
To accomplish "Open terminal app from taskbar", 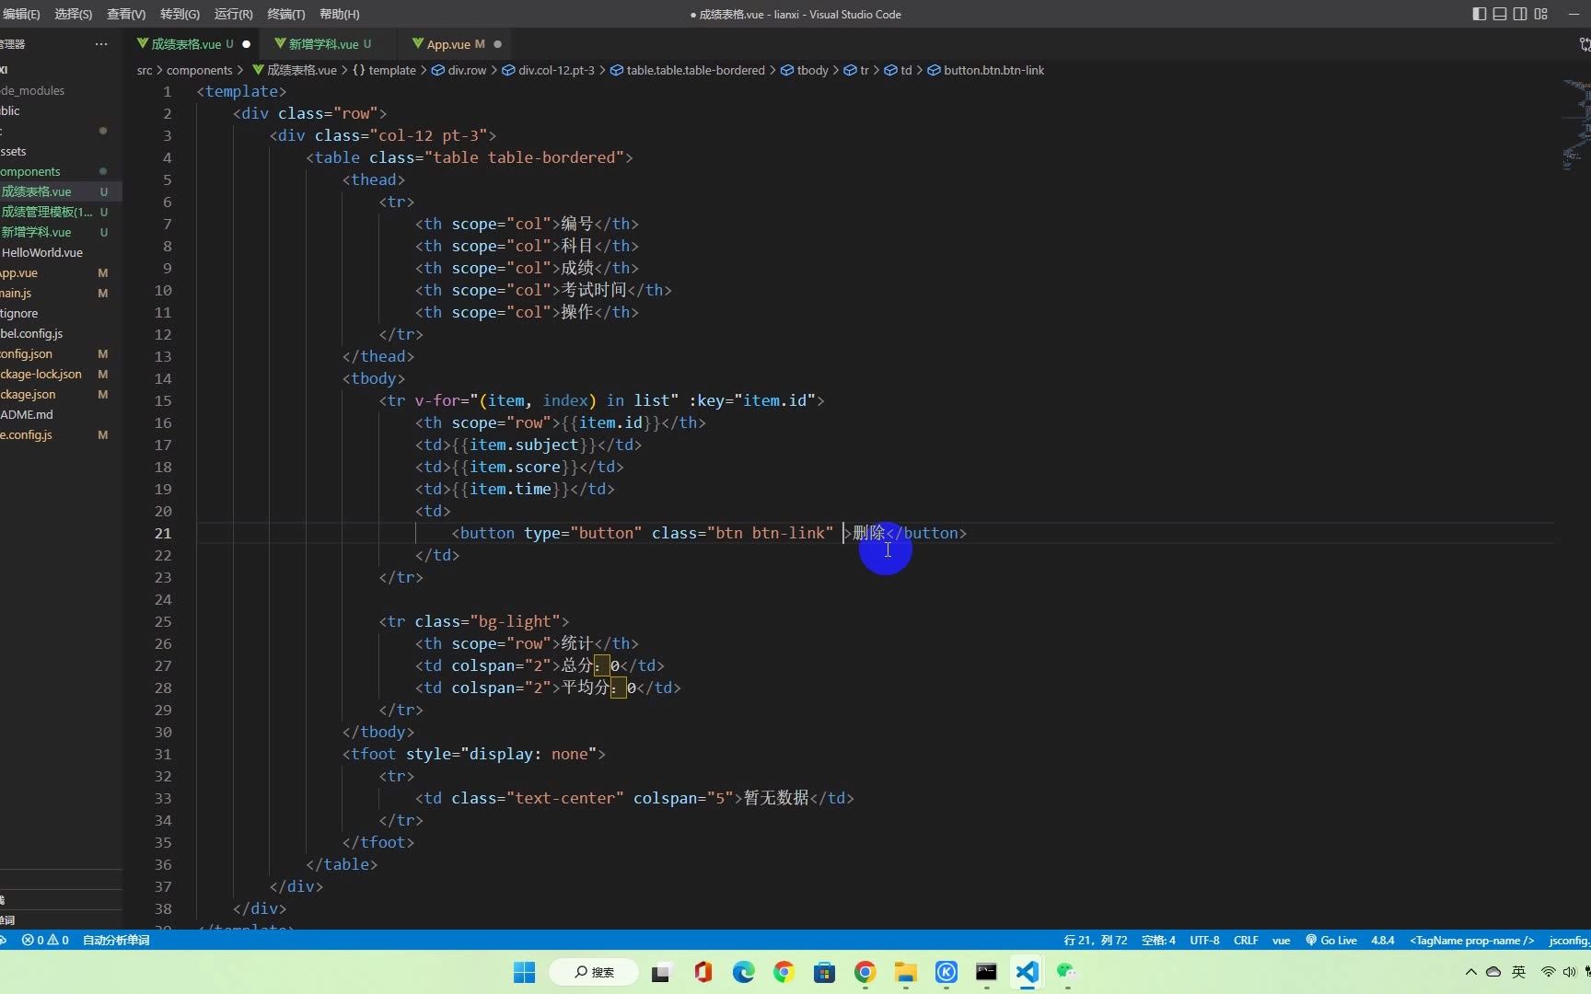I will 986,972.
